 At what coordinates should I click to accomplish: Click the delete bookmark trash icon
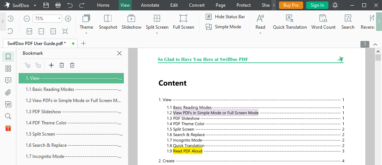(x=62, y=65)
